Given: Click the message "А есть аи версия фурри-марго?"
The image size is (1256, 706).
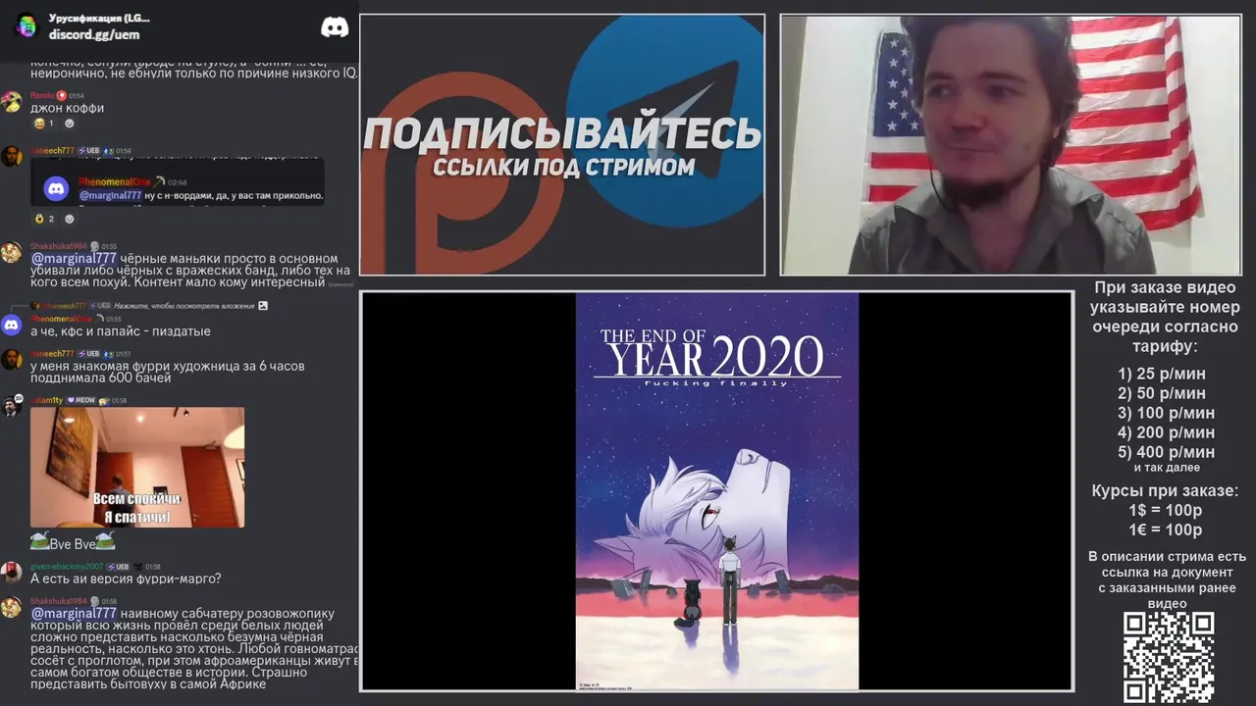Looking at the screenshot, I should click(126, 579).
